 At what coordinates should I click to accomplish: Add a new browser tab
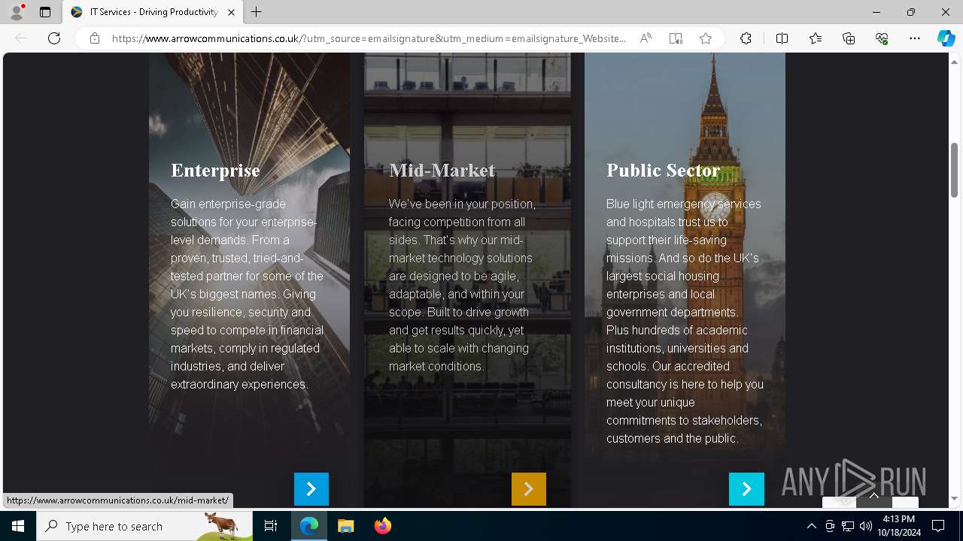[257, 12]
